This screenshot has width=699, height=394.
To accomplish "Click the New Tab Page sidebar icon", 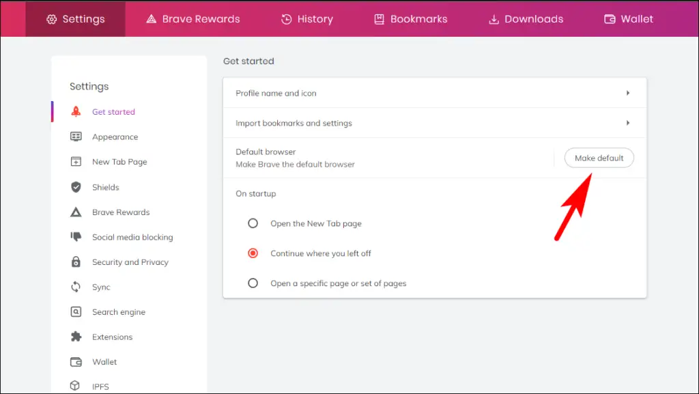I will (76, 161).
